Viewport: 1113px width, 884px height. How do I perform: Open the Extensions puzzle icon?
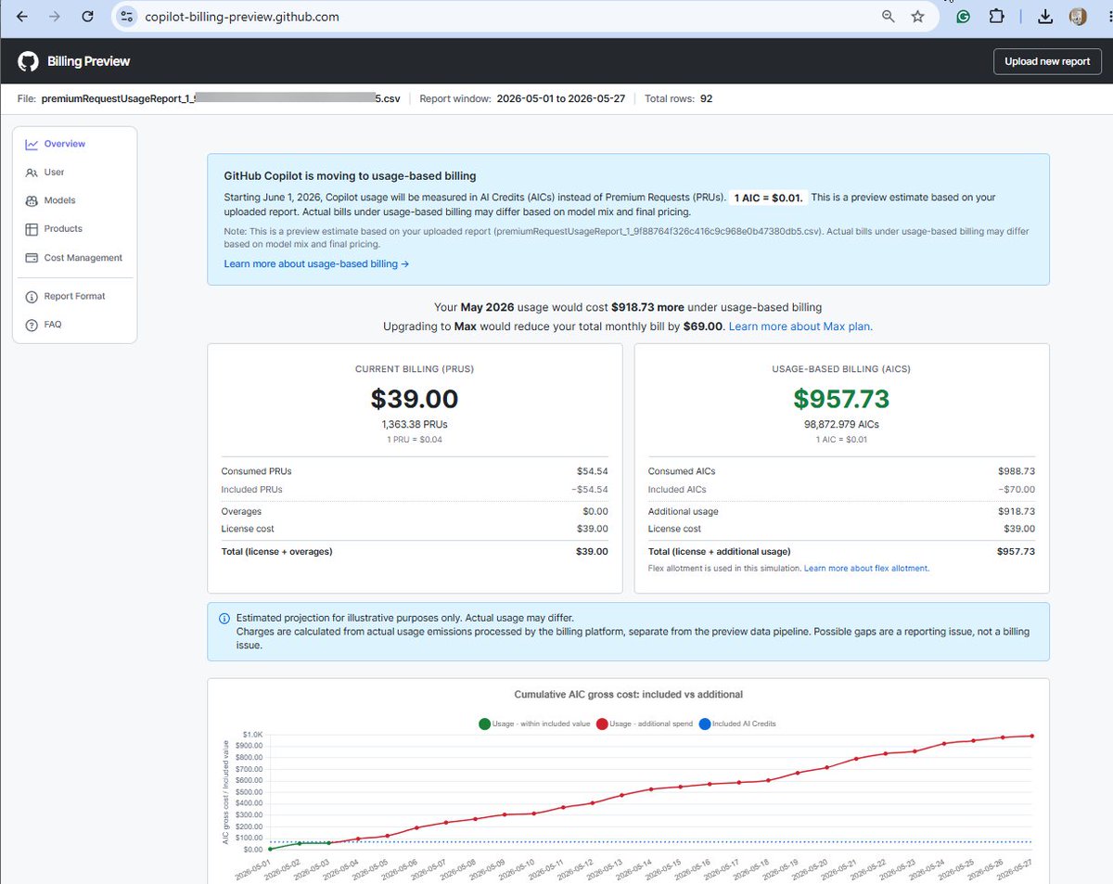click(996, 17)
